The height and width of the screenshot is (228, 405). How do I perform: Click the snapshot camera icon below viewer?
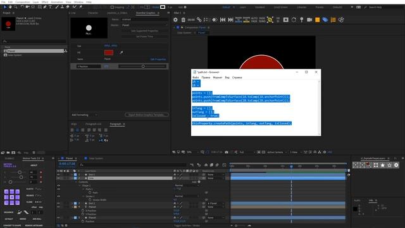point(227,152)
